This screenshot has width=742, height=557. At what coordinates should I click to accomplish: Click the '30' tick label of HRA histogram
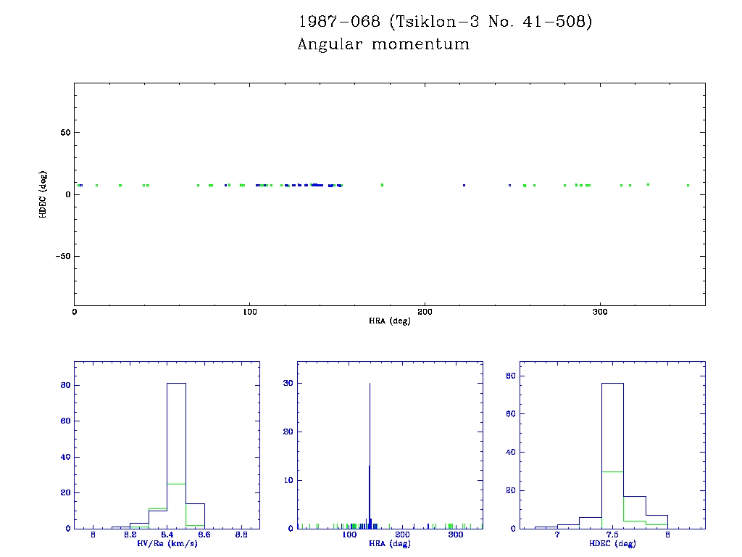pos(285,384)
